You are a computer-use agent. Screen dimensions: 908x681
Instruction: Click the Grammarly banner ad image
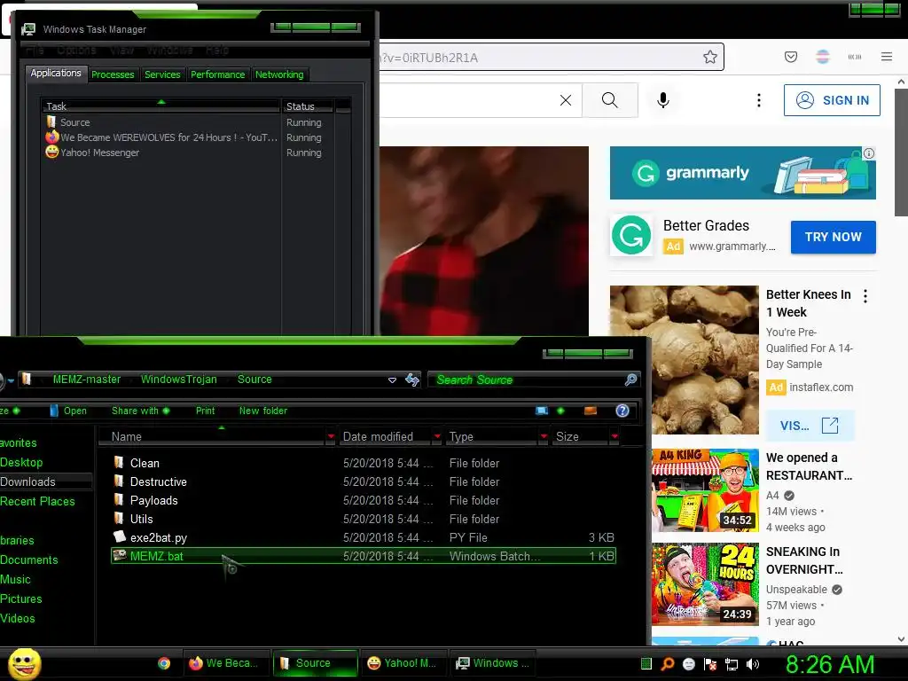click(742, 173)
